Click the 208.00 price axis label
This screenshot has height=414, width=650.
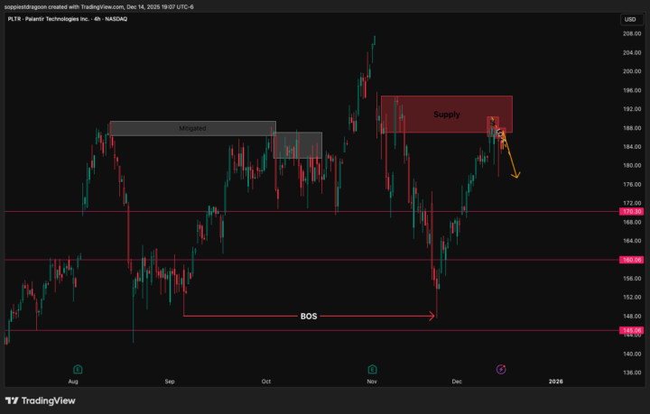click(x=632, y=34)
